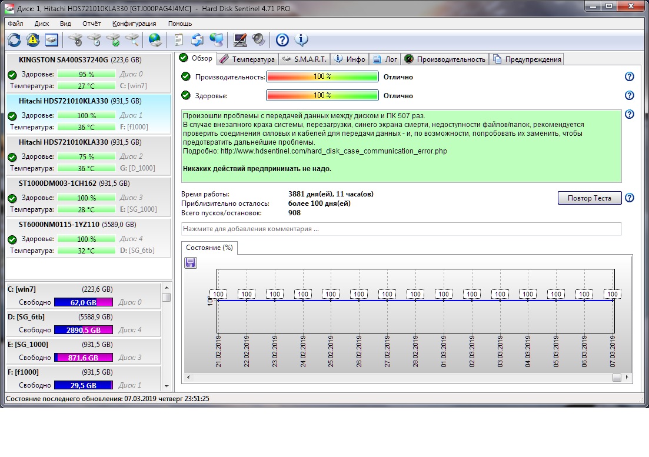
Task: Switch to the Инфо tab
Action: 350,59
